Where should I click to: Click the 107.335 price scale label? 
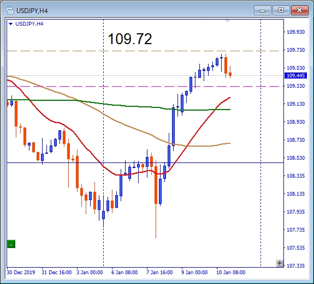pos(296,266)
